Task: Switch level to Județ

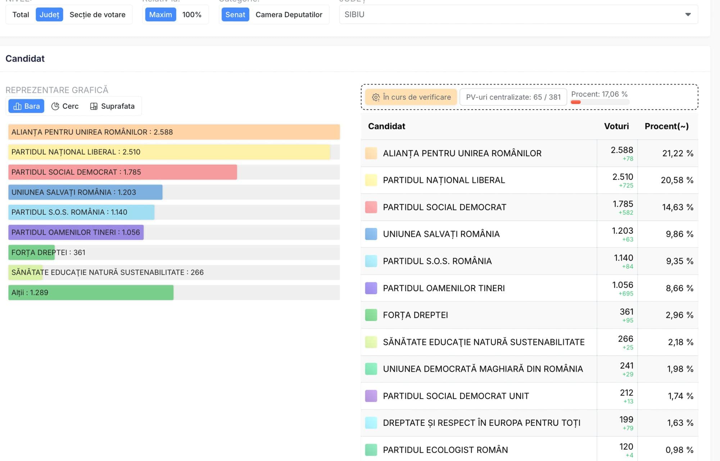Action: (49, 15)
